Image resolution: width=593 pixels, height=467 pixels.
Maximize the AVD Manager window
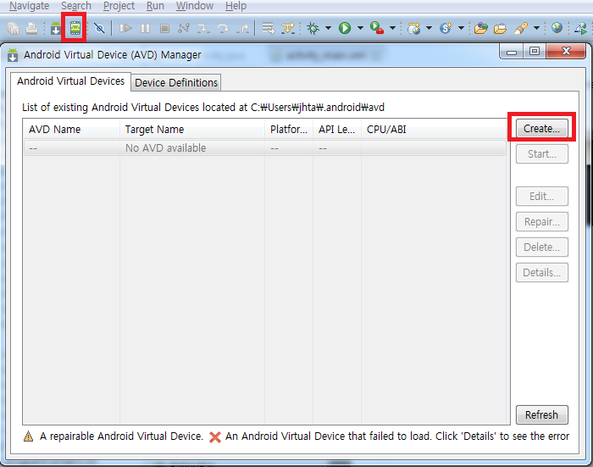coord(535,52)
